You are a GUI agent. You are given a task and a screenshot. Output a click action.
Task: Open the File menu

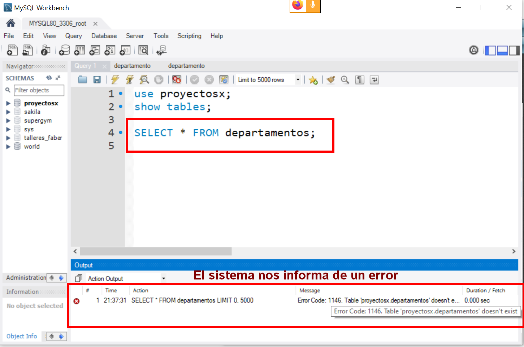9,36
